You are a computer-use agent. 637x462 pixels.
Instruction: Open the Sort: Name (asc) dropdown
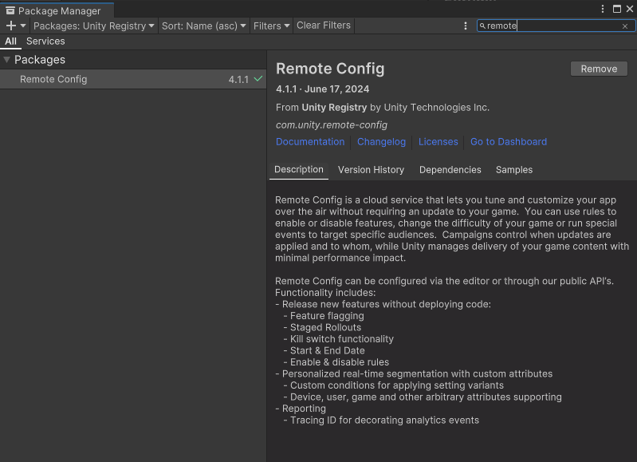pos(204,26)
